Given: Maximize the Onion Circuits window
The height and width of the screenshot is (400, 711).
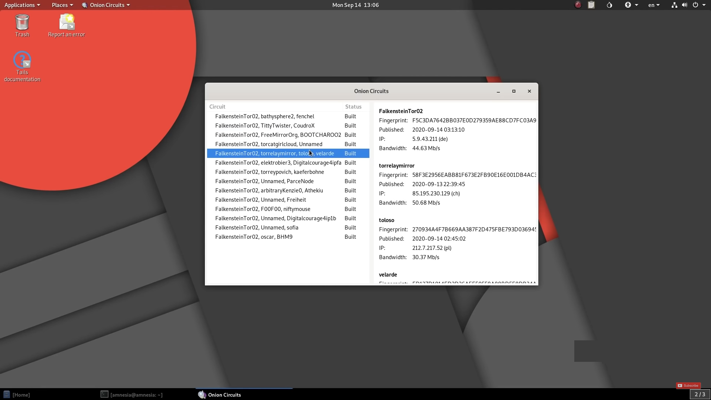Looking at the screenshot, I should pyautogui.click(x=514, y=91).
